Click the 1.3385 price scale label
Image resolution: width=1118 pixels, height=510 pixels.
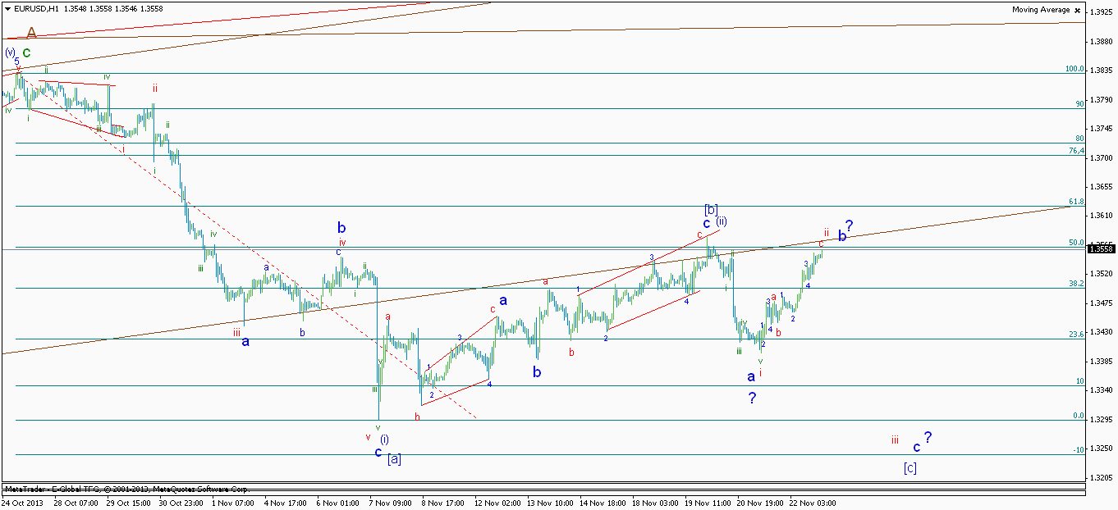click(1102, 362)
